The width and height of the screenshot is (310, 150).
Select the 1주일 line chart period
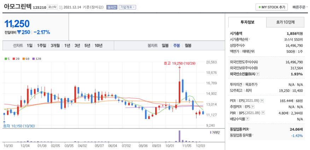[x=41, y=46]
